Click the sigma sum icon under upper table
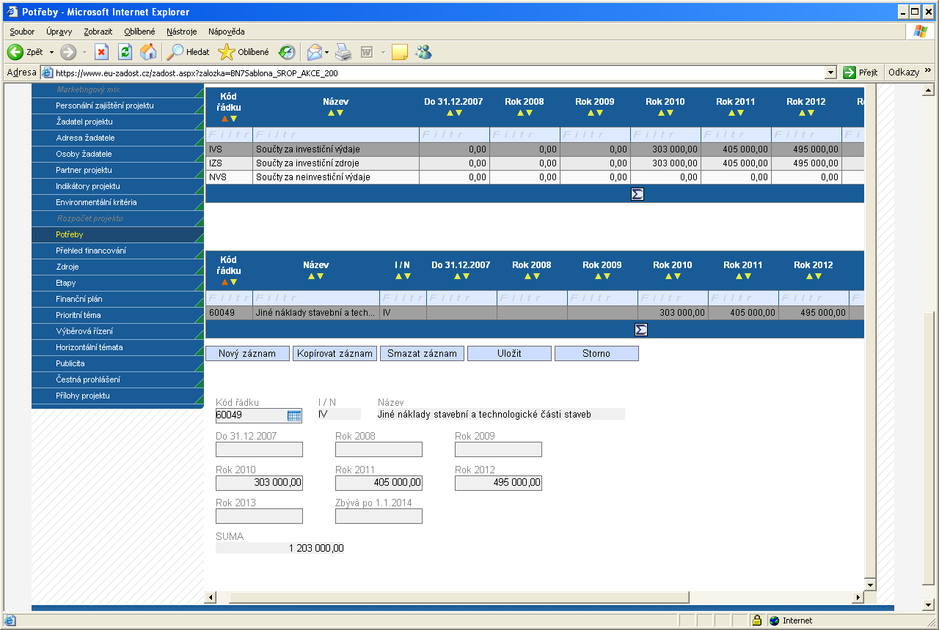 click(x=637, y=194)
